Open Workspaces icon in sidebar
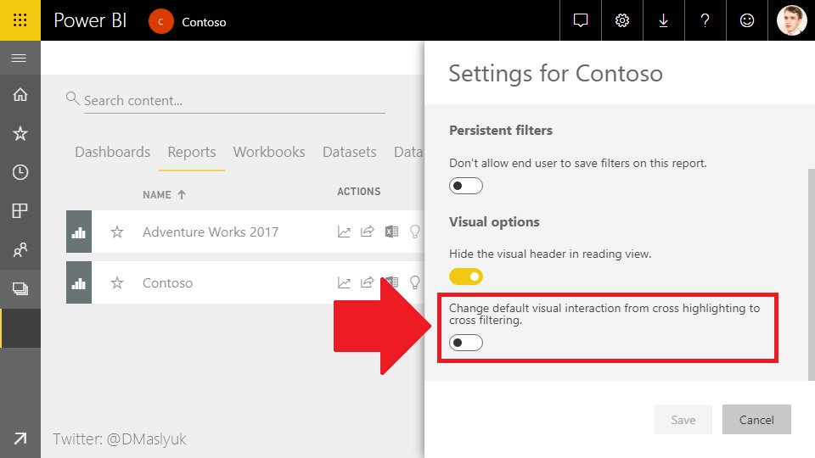 pyautogui.click(x=20, y=288)
